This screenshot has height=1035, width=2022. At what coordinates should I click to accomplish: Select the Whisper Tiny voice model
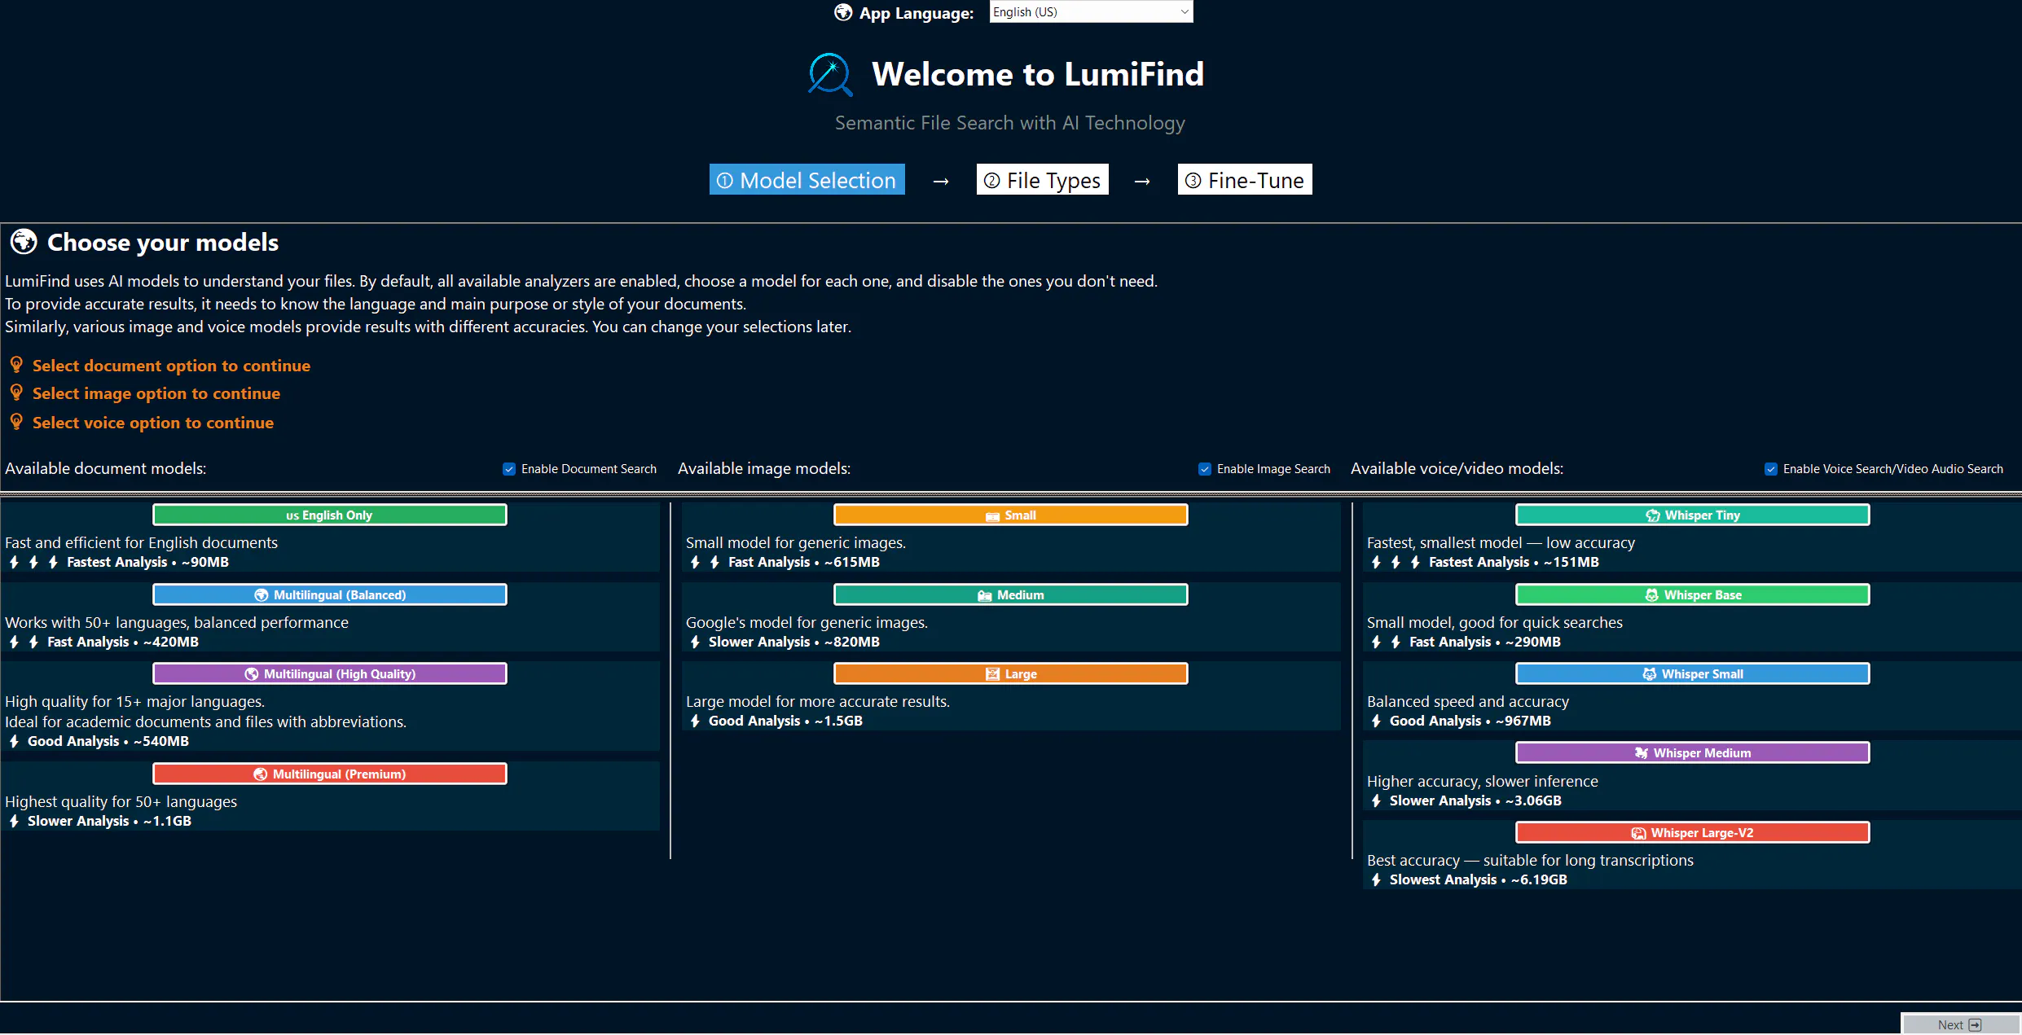1692,515
